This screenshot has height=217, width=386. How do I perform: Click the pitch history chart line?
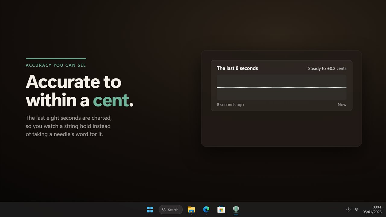(282, 87)
